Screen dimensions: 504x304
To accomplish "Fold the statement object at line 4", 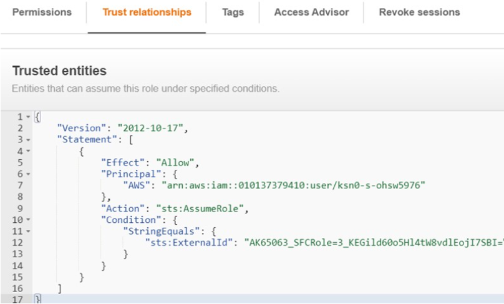I will click(28, 151).
